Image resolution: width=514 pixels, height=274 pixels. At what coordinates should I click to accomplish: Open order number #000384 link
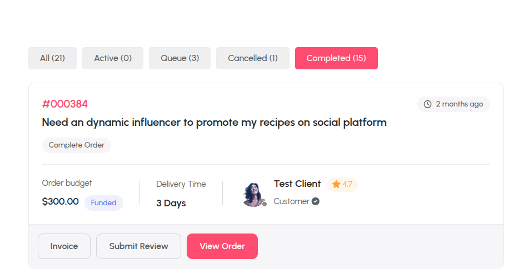[x=65, y=104]
